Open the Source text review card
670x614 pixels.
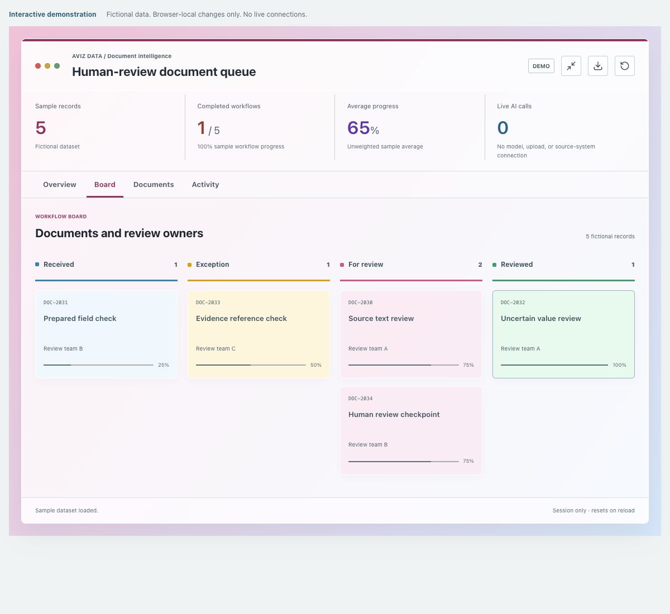(x=411, y=334)
